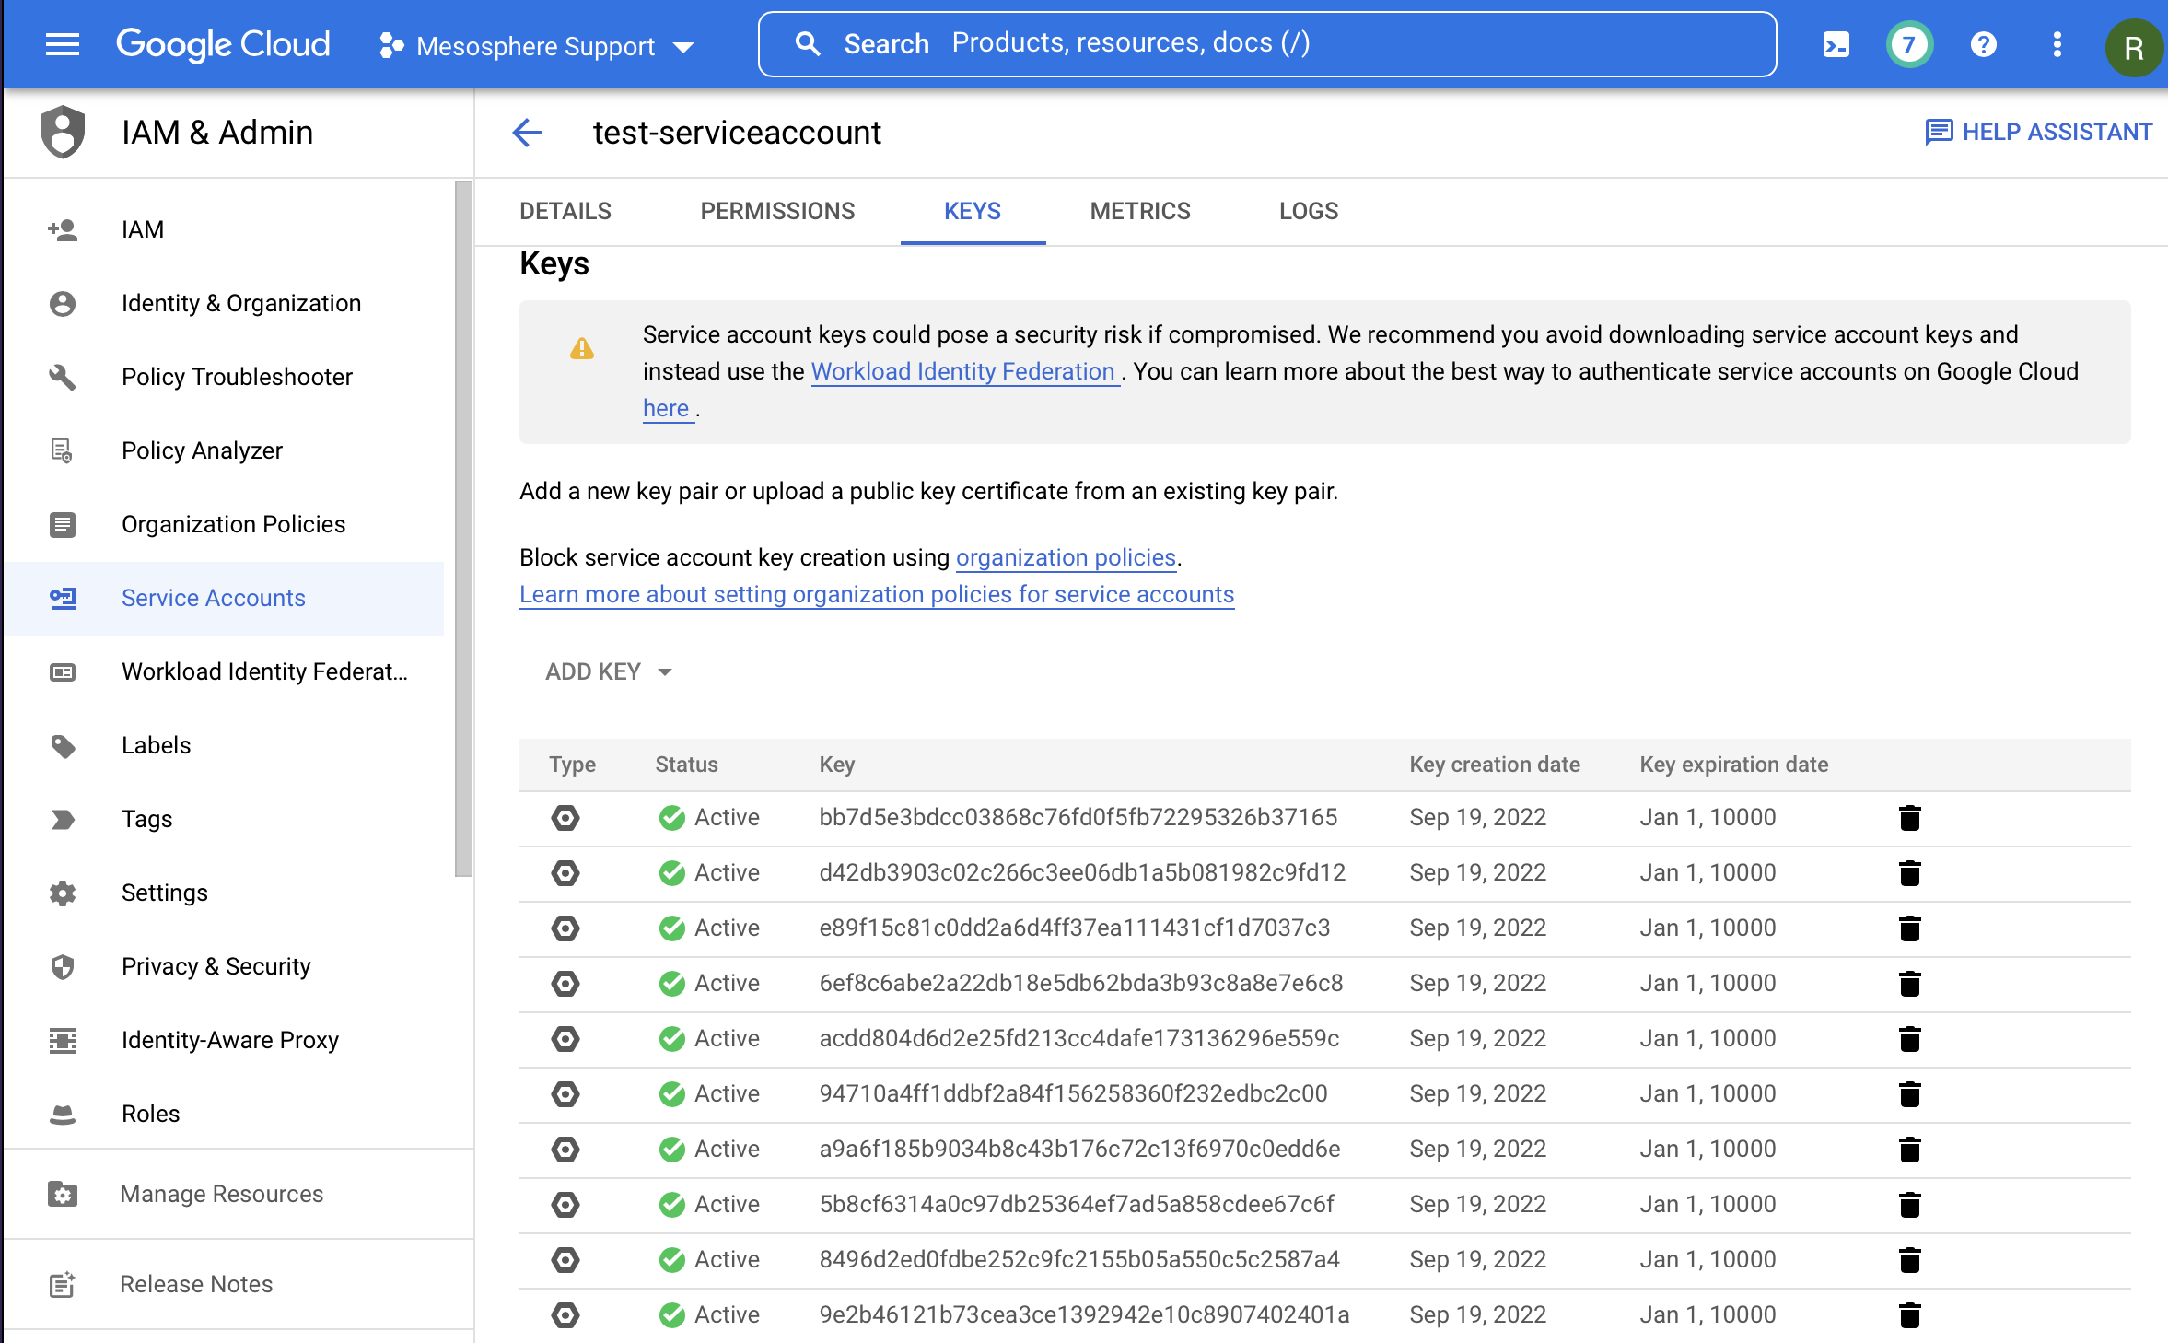
Task: Click the Identity & Organization icon
Action: pos(62,302)
